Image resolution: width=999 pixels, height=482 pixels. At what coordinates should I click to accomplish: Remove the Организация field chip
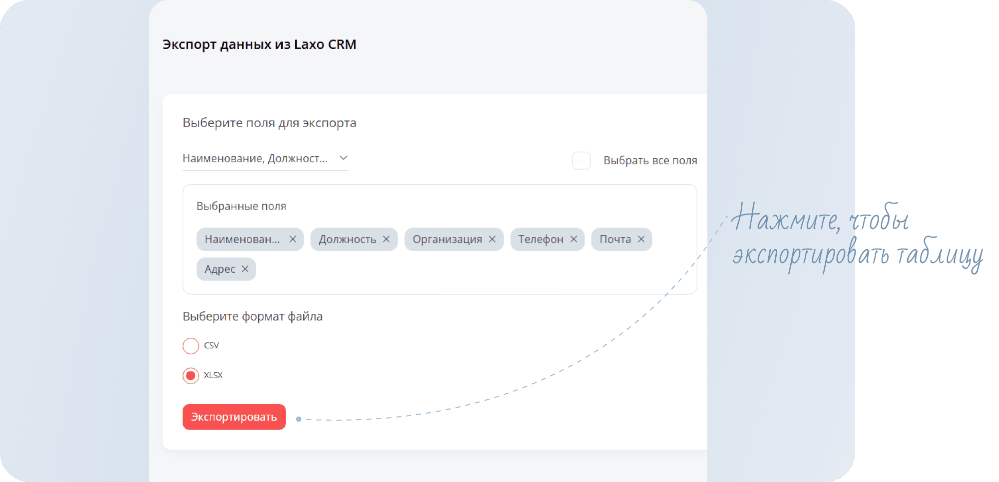(492, 240)
